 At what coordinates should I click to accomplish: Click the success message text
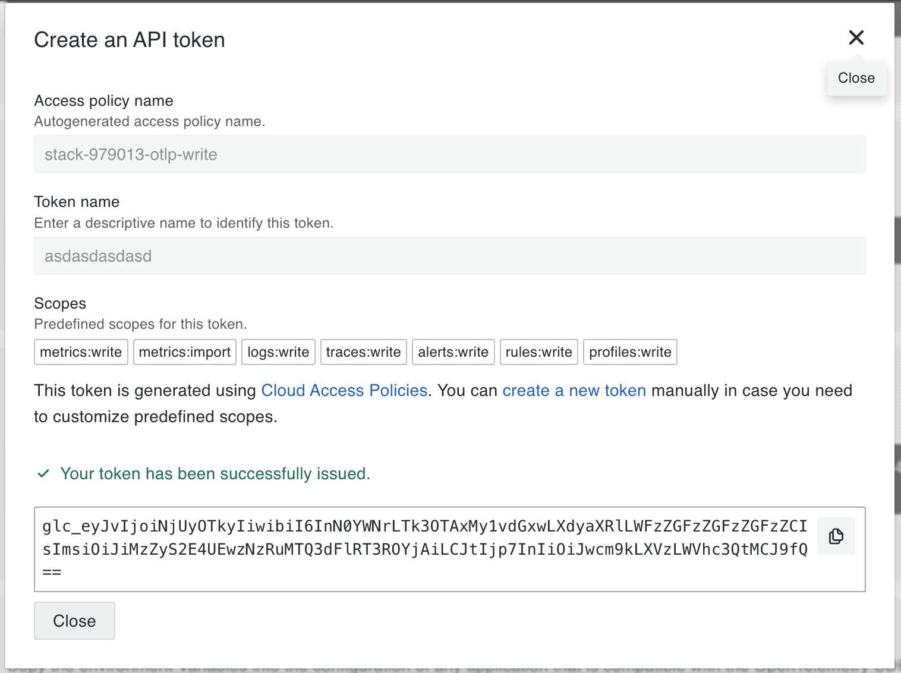(x=215, y=473)
